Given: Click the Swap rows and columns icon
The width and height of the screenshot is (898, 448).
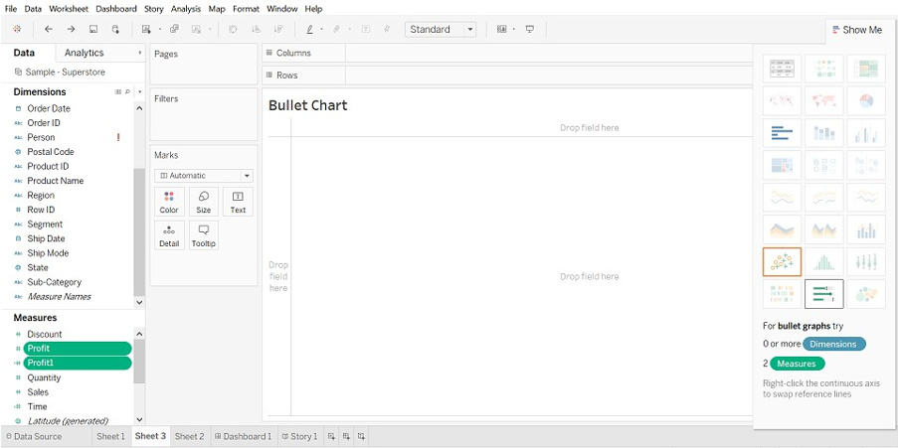Looking at the screenshot, I should pyautogui.click(x=233, y=29).
